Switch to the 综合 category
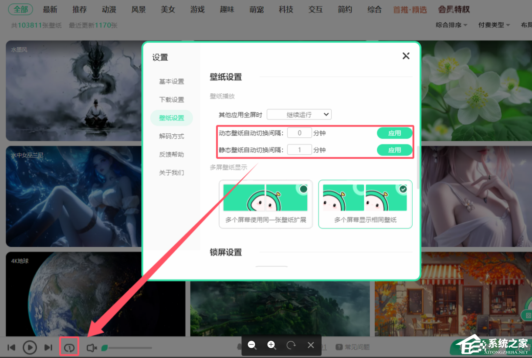This screenshot has width=532, height=358. [x=374, y=10]
